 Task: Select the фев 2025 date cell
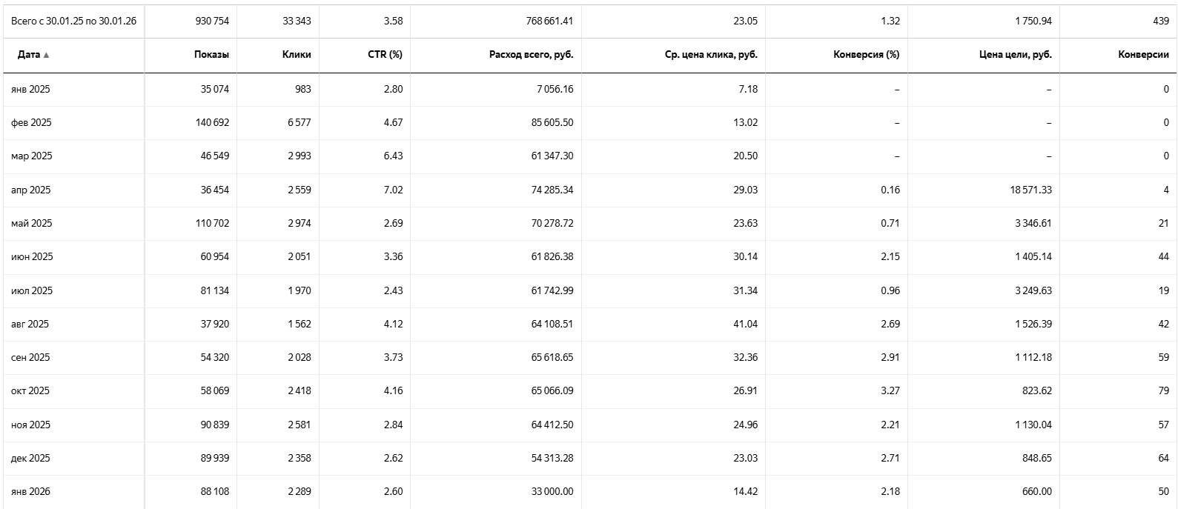point(31,123)
